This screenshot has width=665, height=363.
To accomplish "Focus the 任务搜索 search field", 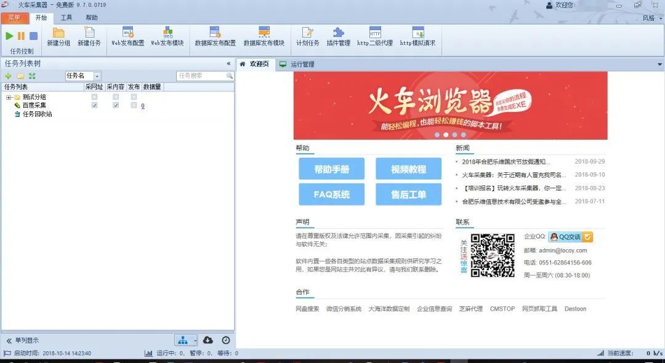I will point(202,76).
